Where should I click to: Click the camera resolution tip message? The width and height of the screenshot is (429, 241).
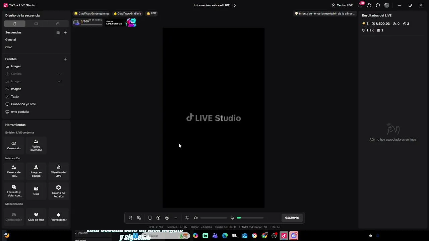click(324, 14)
